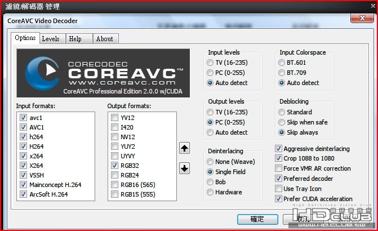Set deinterlacing to Hardware
The height and width of the screenshot is (231, 378).
210,192
